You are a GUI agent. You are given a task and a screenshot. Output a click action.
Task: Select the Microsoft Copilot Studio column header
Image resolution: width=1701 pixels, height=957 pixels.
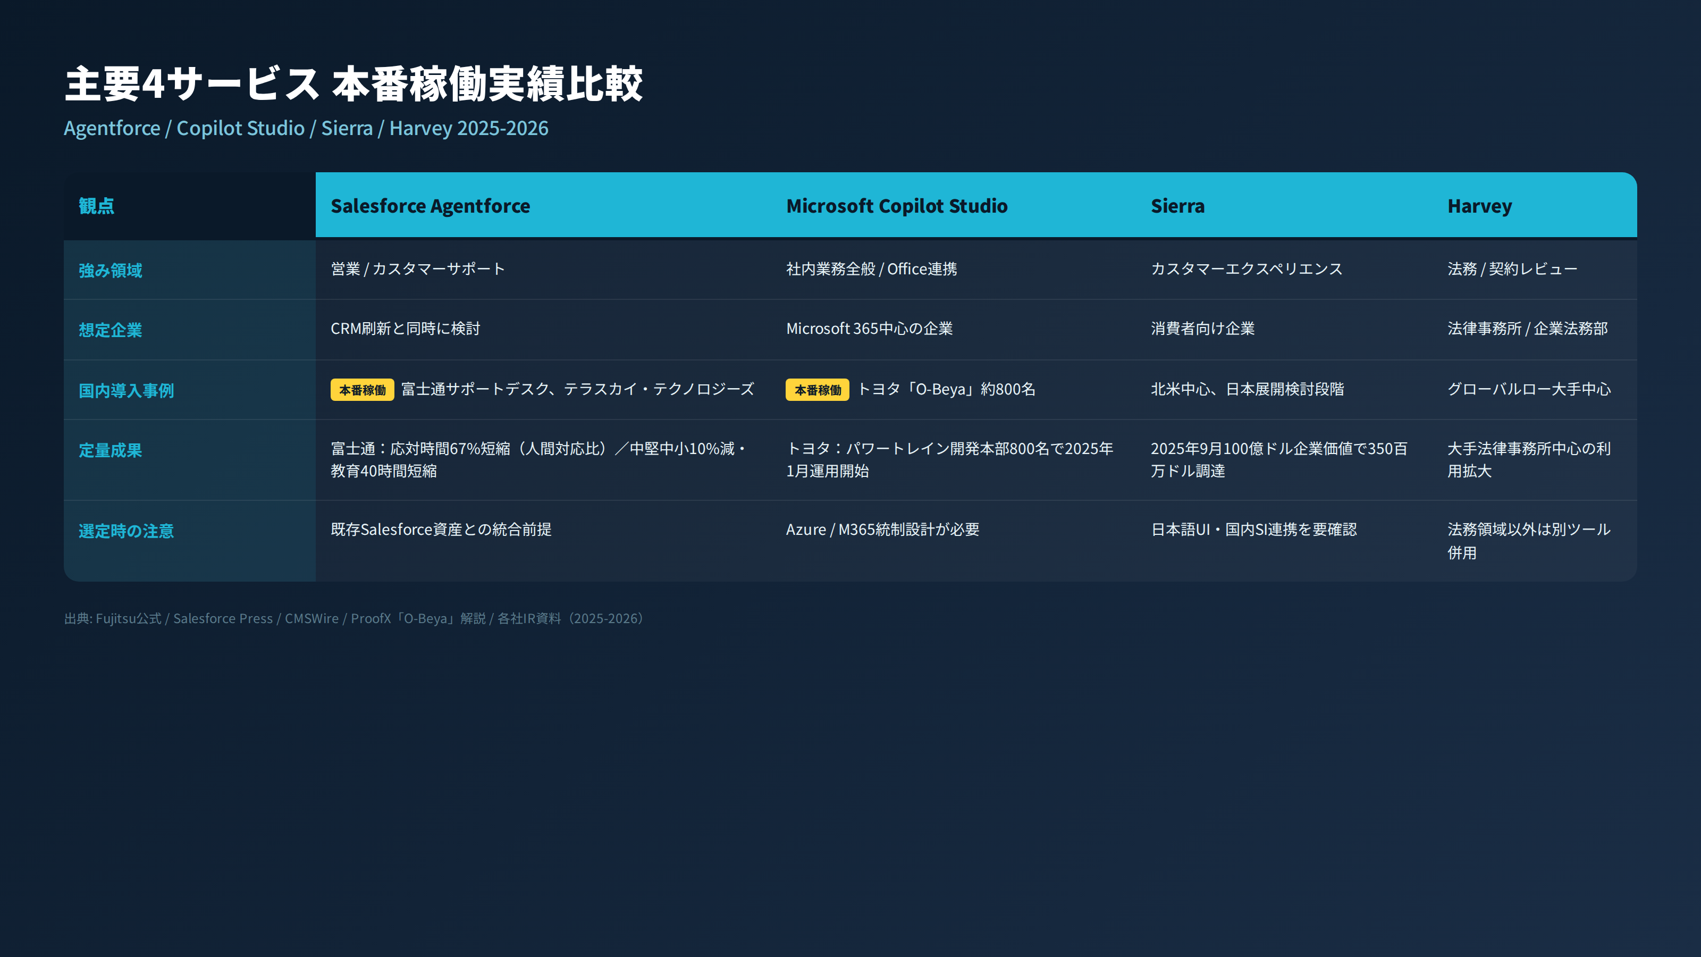click(x=953, y=205)
